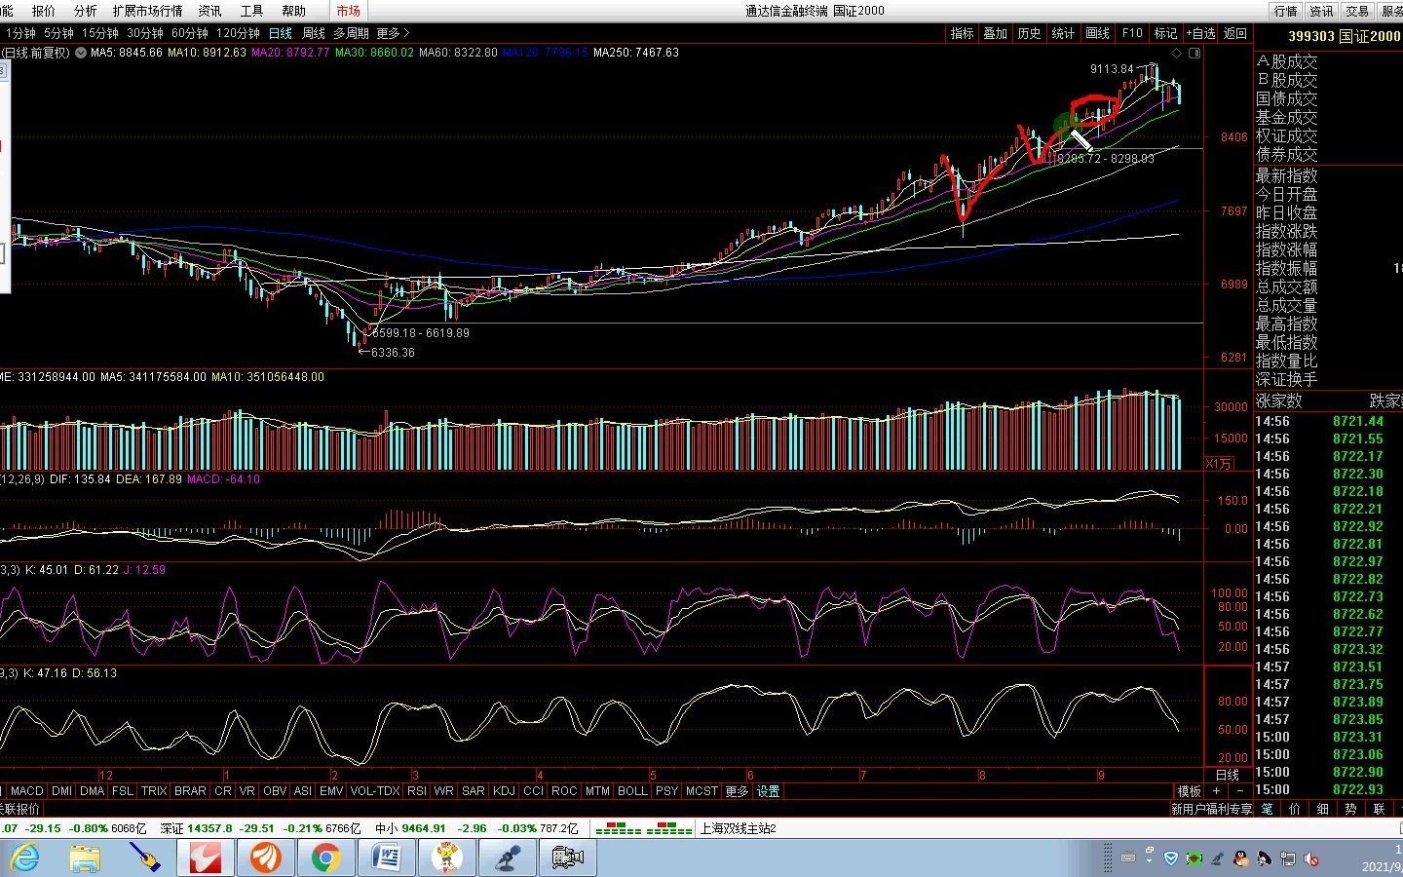Click the panel layout icon at chart top-right
1403x877 pixels.
coord(1194,53)
